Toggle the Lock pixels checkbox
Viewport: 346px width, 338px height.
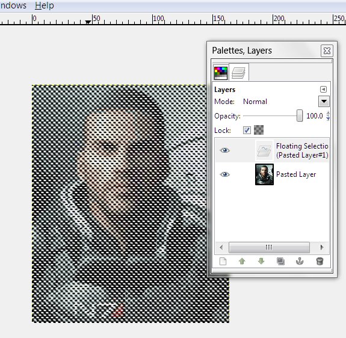tap(247, 130)
